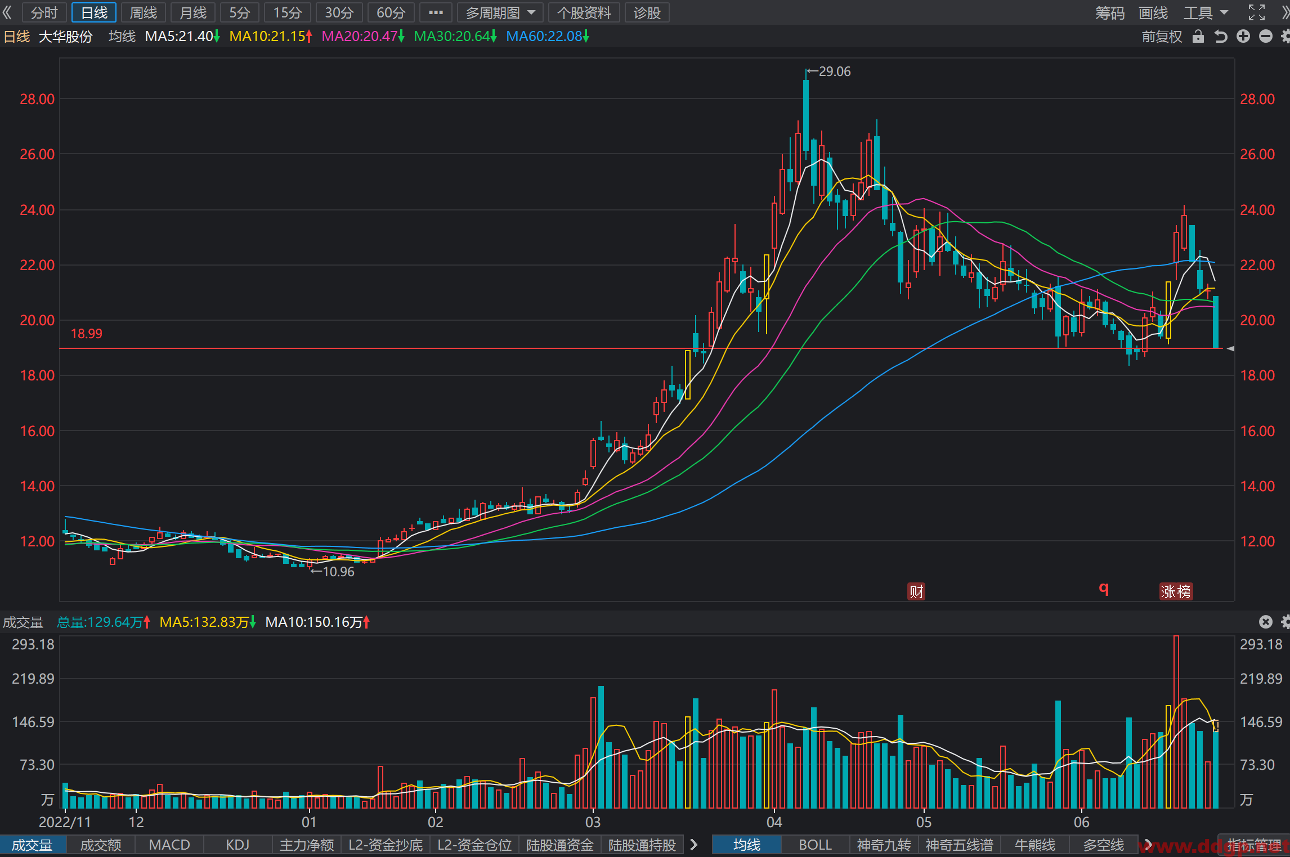Switch to the BOLL indicator tab

(x=815, y=845)
